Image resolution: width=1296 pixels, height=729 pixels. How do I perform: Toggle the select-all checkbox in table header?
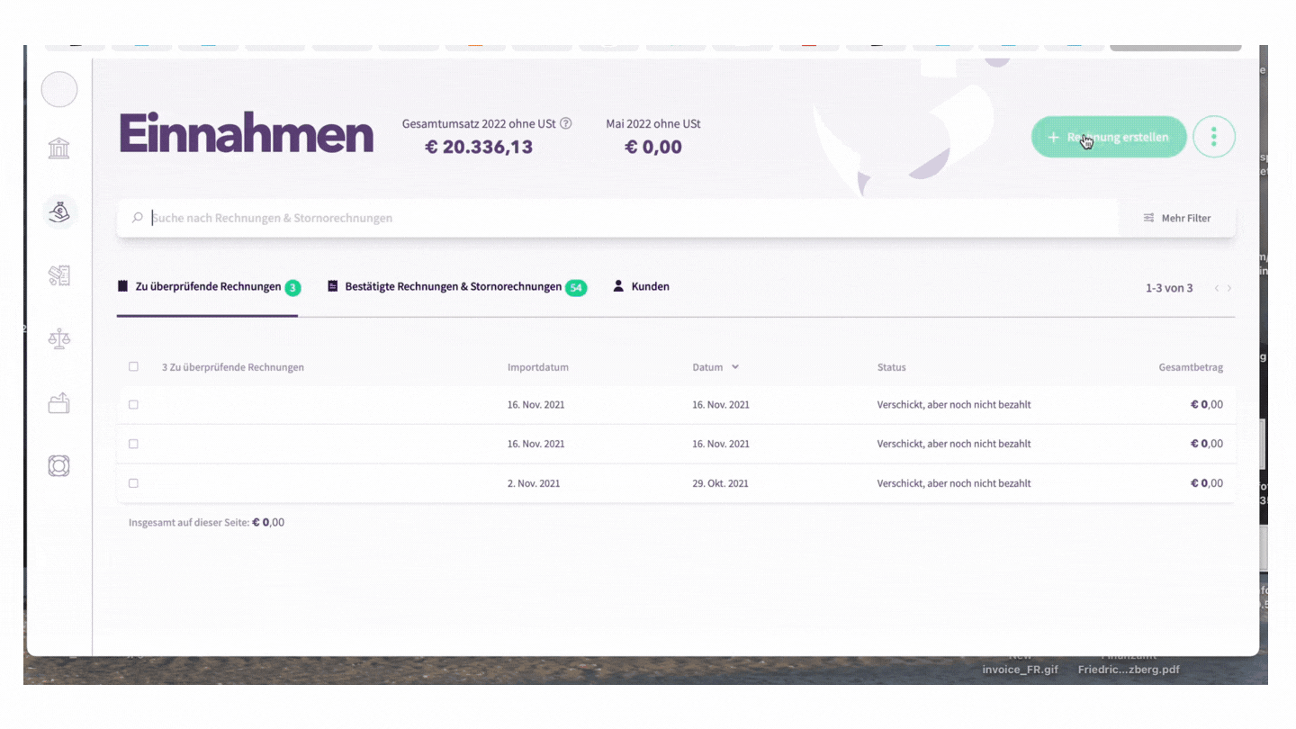pyautogui.click(x=133, y=367)
